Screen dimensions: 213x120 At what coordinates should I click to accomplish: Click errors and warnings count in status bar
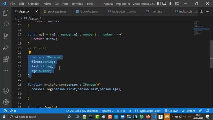pyautogui.click(x=10, y=111)
